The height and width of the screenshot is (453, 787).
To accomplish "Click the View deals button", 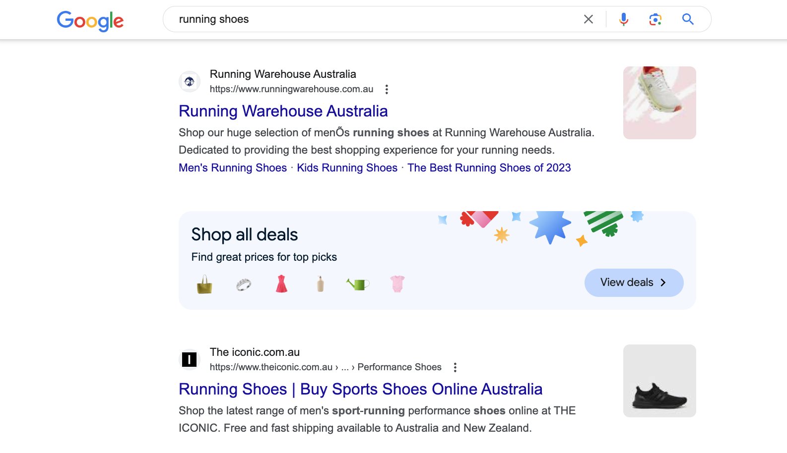I will [x=634, y=283].
